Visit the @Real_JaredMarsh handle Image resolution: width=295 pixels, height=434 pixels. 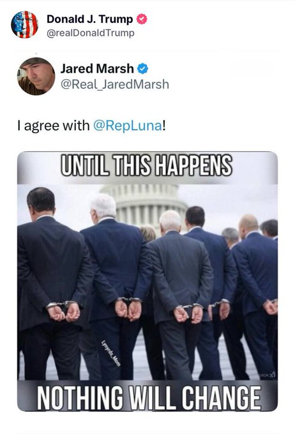(115, 84)
